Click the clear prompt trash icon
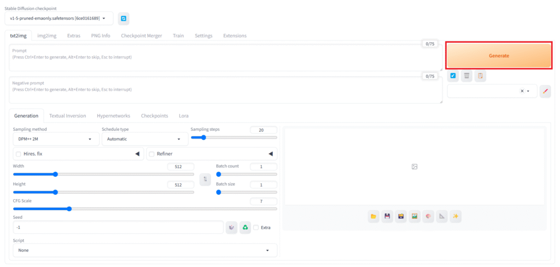Screen dimensions: 560x267 pos(466,76)
